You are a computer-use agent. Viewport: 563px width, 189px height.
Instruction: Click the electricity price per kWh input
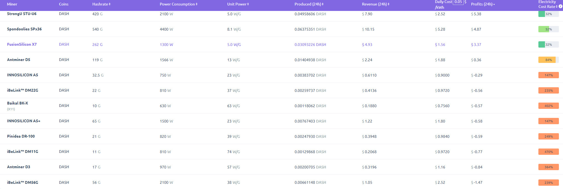[x=458, y=2]
